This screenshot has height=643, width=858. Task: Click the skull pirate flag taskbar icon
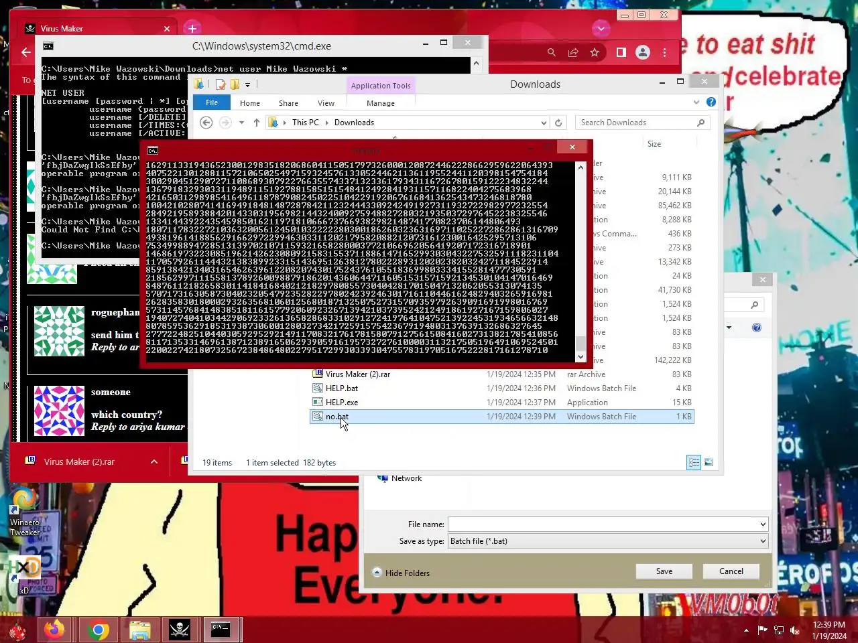click(x=180, y=630)
